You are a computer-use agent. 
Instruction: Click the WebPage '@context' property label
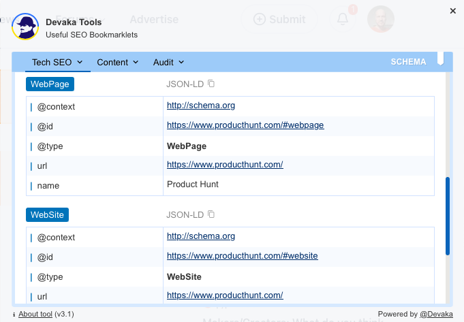[56, 107]
